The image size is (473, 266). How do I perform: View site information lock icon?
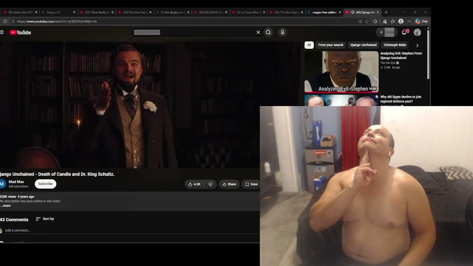[x=13, y=21]
